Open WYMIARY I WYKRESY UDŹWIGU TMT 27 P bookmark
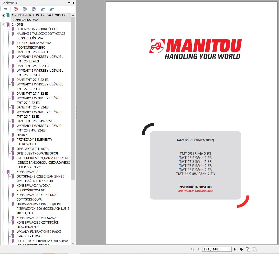Screen dimensions: 279x254 pos(40,101)
